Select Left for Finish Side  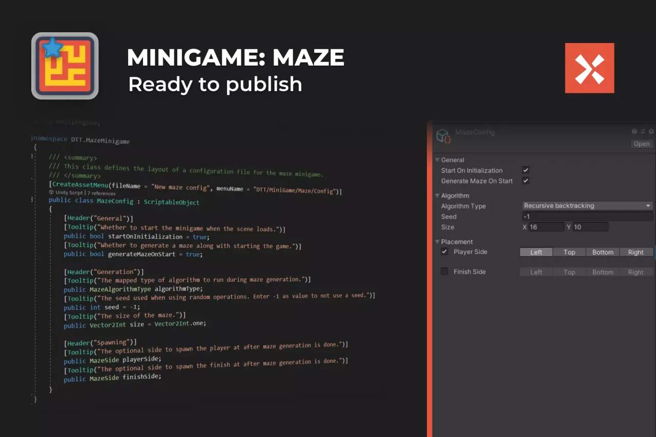536,272
